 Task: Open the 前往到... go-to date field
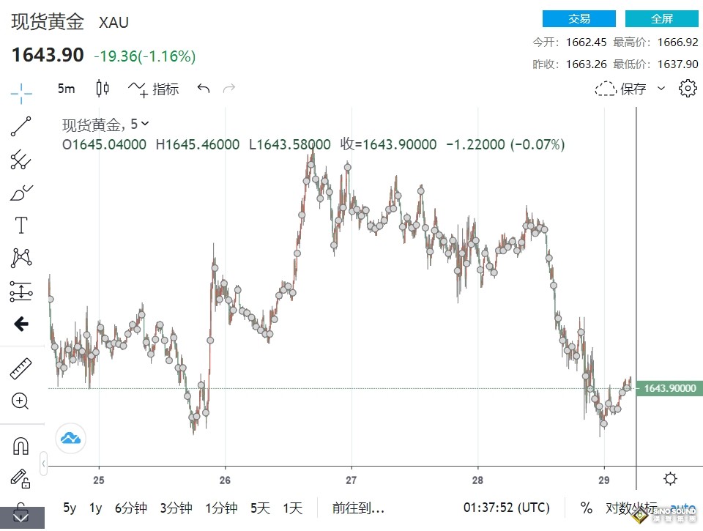click(358, 508)
